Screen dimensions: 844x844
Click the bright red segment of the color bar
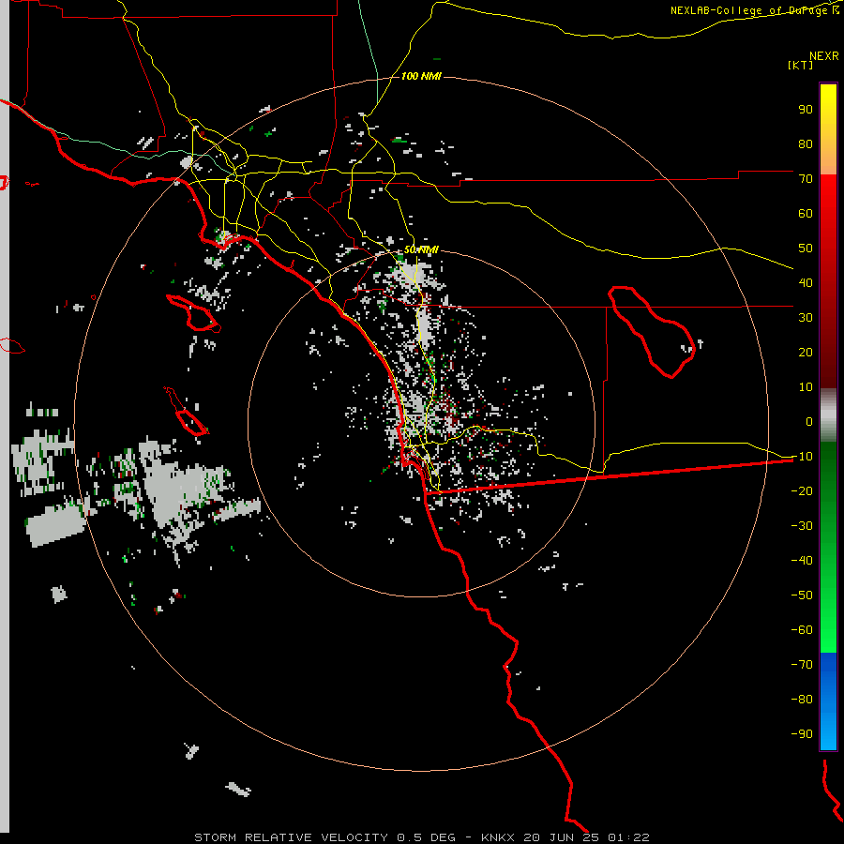[x=828, y=281]
